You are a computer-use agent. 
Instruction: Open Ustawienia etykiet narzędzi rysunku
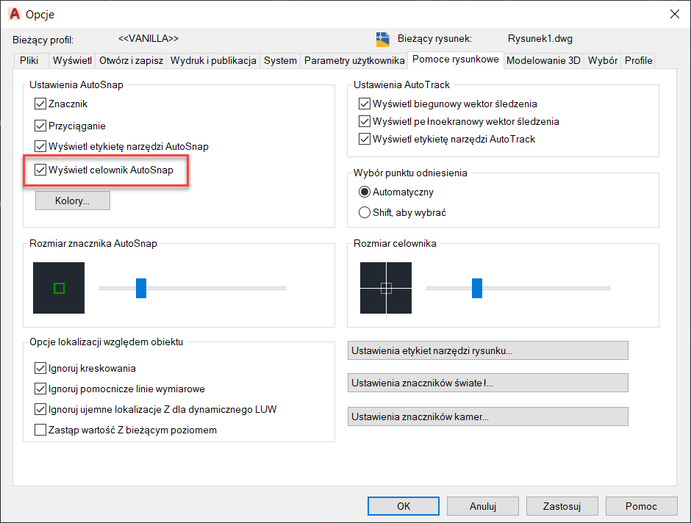click(487, 350)
